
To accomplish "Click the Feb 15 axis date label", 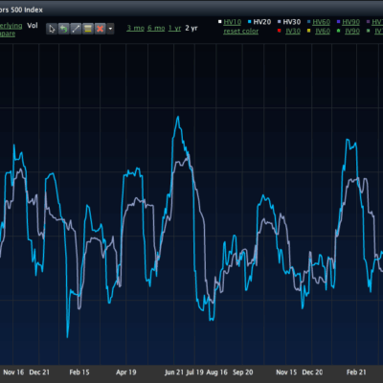I will [79, 372].
